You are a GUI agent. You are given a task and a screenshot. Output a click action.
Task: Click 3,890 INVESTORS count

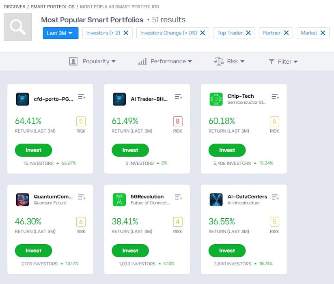[233, 264]
